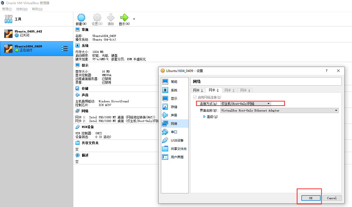Click the Windows DirectSound audio driver text
This screenshot has height=207, width=352.
coord(113,101)
